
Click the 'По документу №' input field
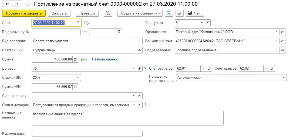pyautogui.click(x=56, y=32)
